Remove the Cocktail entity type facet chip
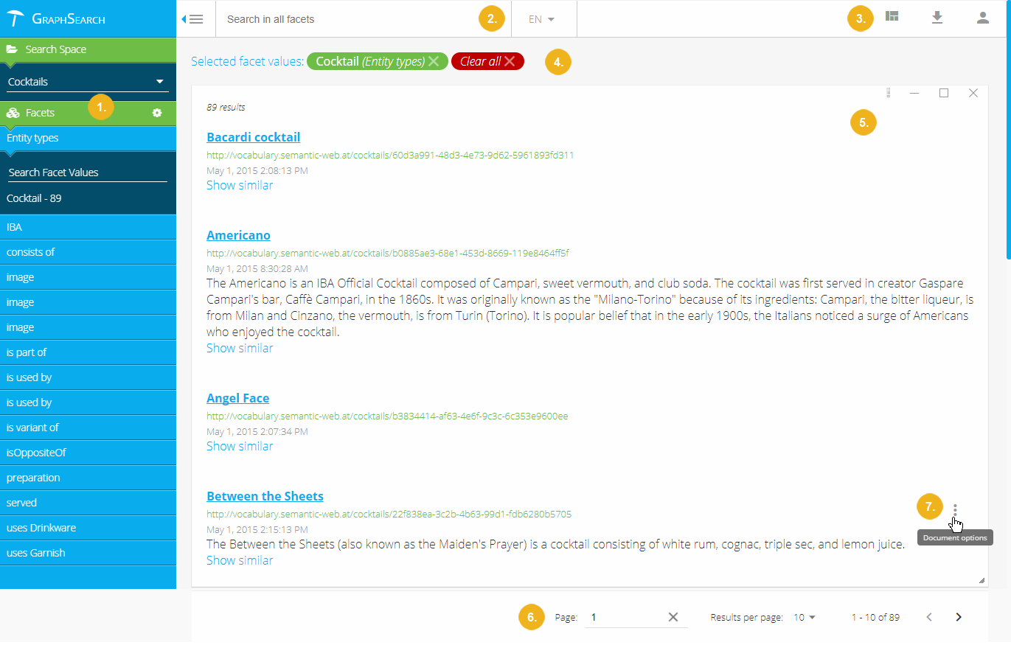Screen dimensions: 1011x645 point(434,61)
